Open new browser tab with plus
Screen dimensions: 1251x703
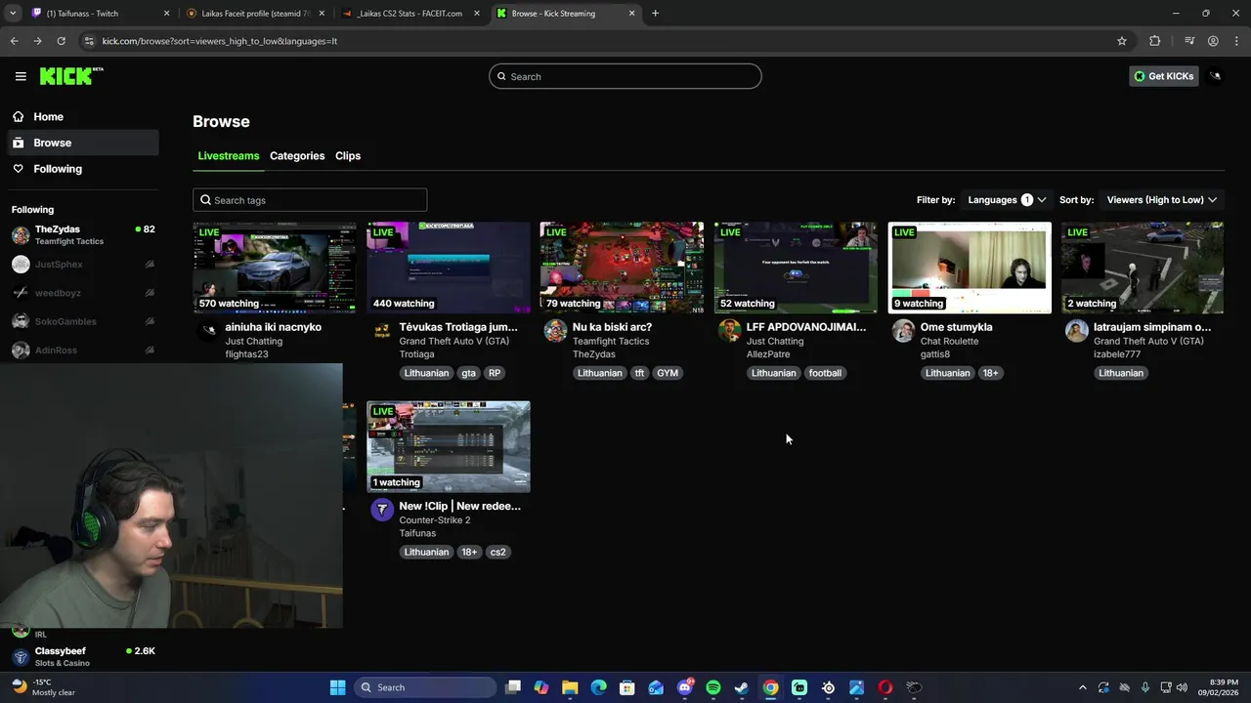(x=655, y=14)
